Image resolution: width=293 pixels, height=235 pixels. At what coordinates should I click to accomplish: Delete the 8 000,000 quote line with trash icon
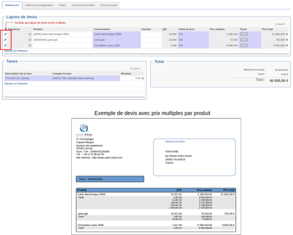click(287, 45)
